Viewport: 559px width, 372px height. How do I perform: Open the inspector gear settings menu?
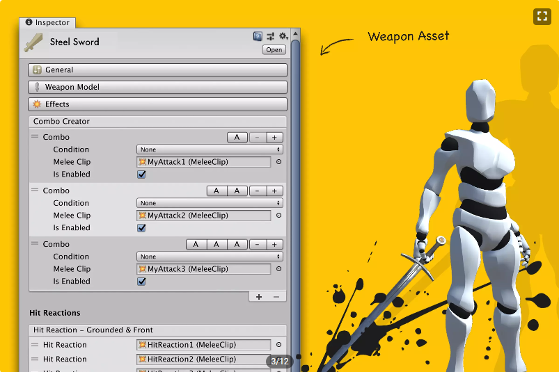283,36
